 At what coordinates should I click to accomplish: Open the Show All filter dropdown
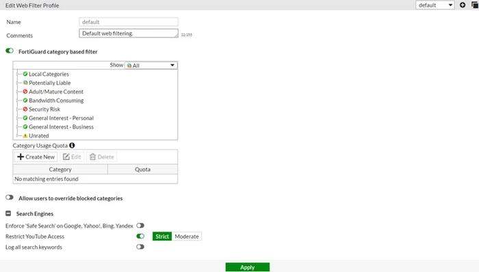click(151, 65)
